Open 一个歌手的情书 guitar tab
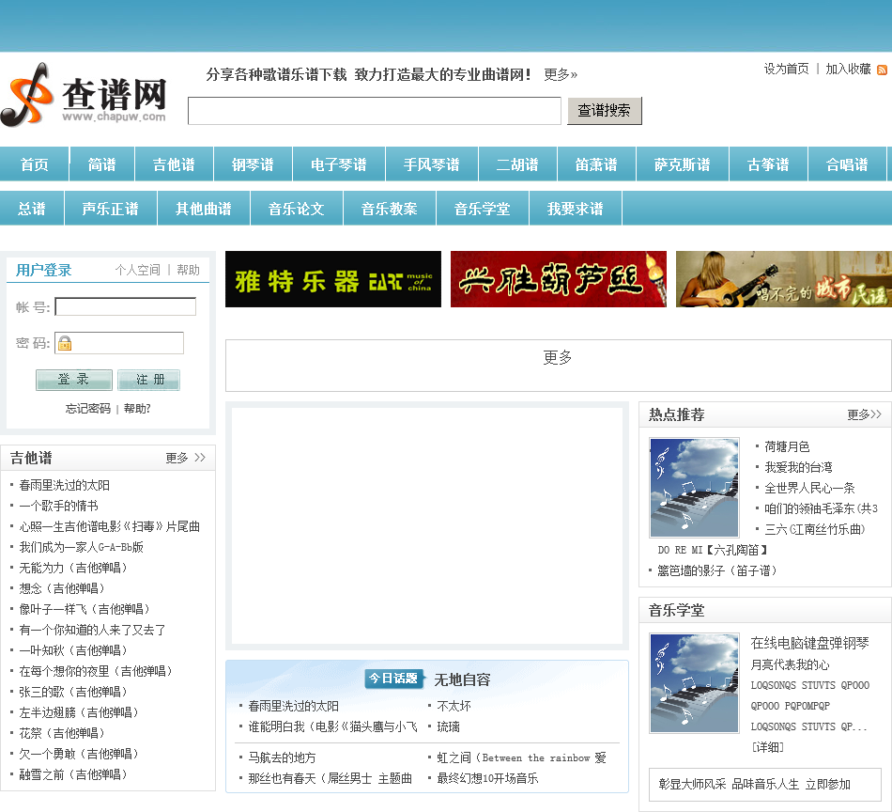The width and height of the screenshot is (892, 812). (58, 506)
